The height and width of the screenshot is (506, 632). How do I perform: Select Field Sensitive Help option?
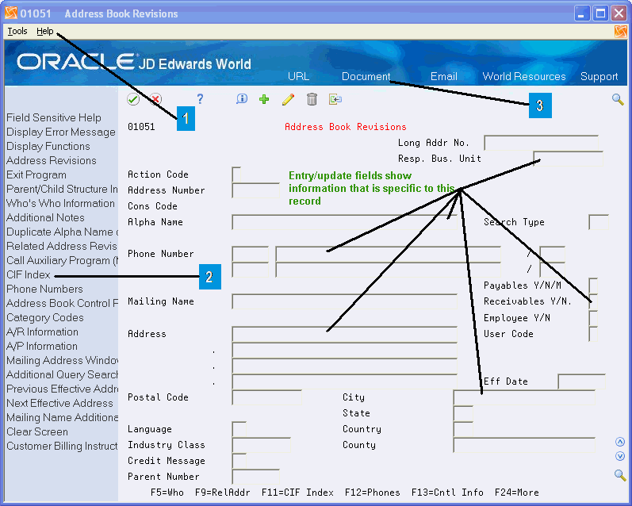point(54,117)
